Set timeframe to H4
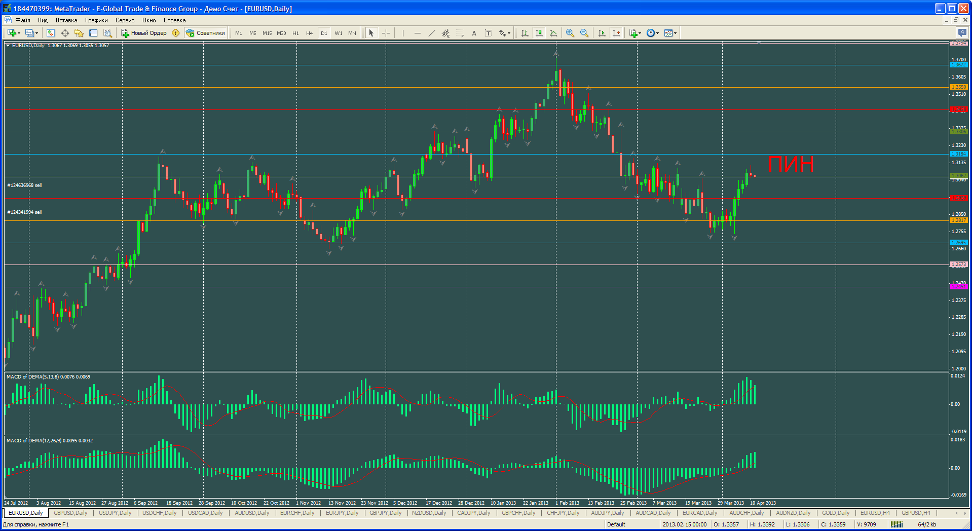Screen dimensions: 972x531 [309, 33]
